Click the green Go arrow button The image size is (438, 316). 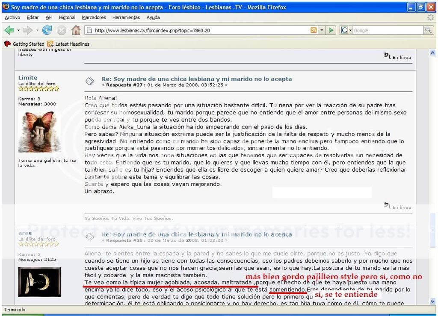click(331, 30)
